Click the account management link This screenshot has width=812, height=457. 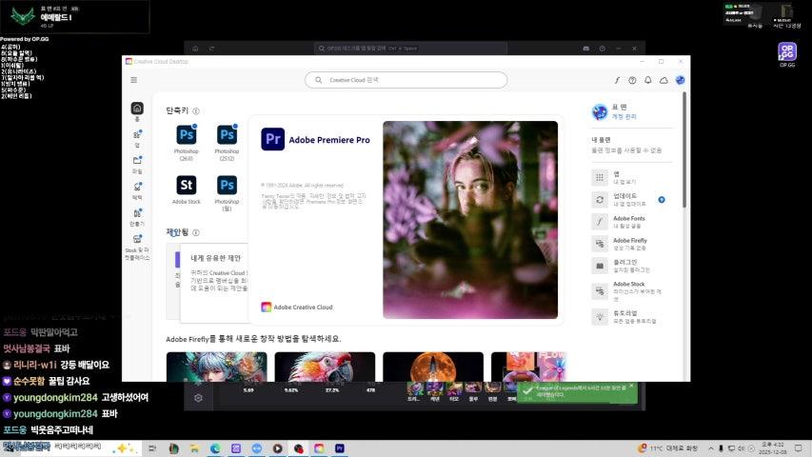point(624,116)
